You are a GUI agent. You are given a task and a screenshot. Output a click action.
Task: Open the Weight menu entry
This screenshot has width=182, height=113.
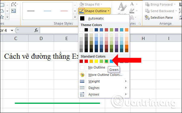tap(104, 81)
